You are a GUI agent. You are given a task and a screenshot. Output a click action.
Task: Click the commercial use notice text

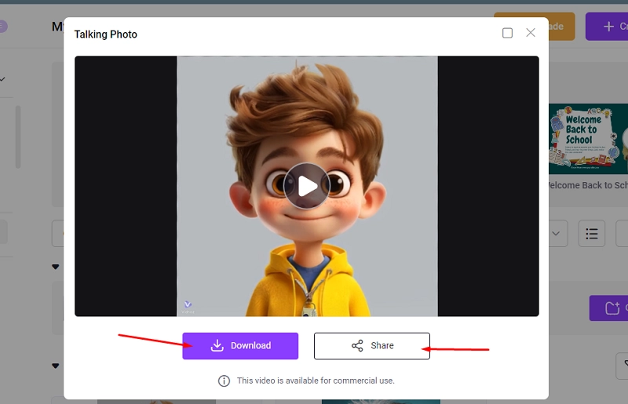click(x=316, y=380)
